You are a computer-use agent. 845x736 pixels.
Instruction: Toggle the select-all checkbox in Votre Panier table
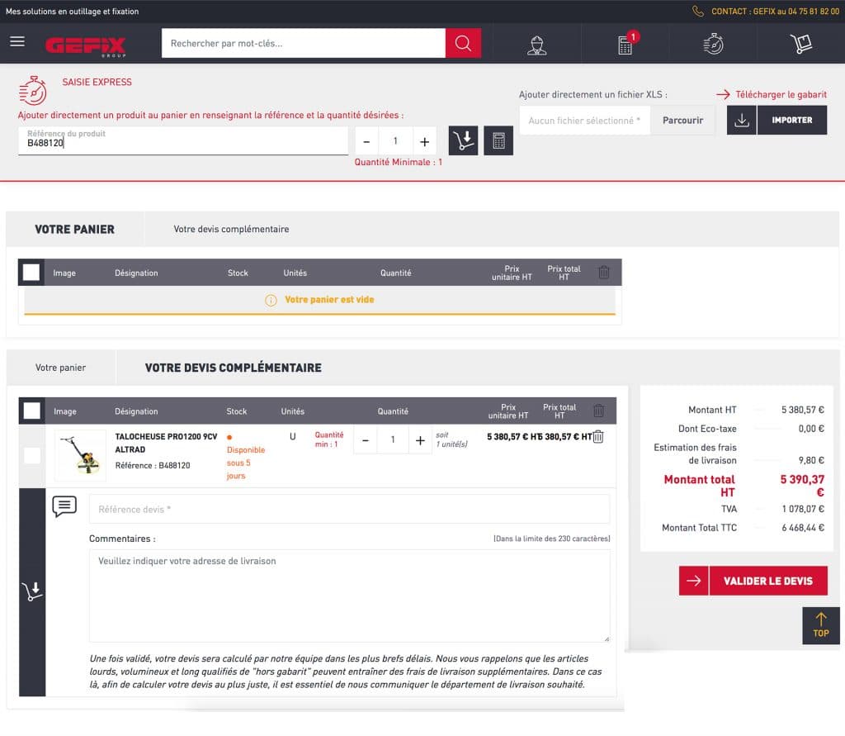pyautogui.click(x=31, y=273)
